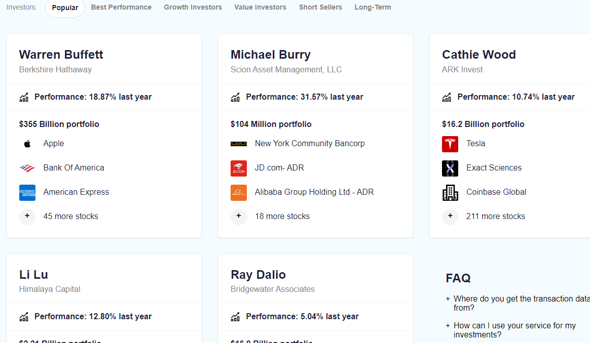This screenshot has height=343, width=590.
Task: Expand 45 more stocks plus button
Action: click(27, 217)
